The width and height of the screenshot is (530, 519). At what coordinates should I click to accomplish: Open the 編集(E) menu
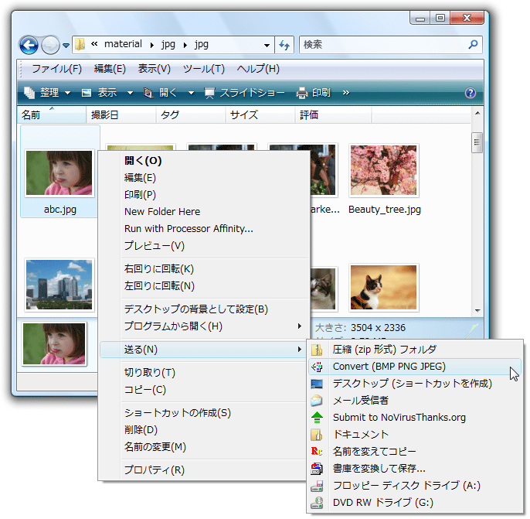[x=110, y=69]
